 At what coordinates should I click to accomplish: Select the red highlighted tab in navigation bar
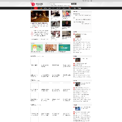pyautogui.click(x=36, y=8)
